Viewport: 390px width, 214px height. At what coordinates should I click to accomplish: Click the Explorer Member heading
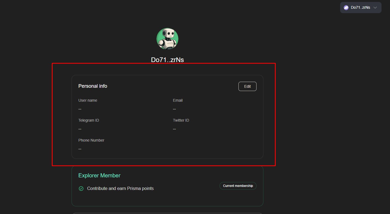point(99,175)
